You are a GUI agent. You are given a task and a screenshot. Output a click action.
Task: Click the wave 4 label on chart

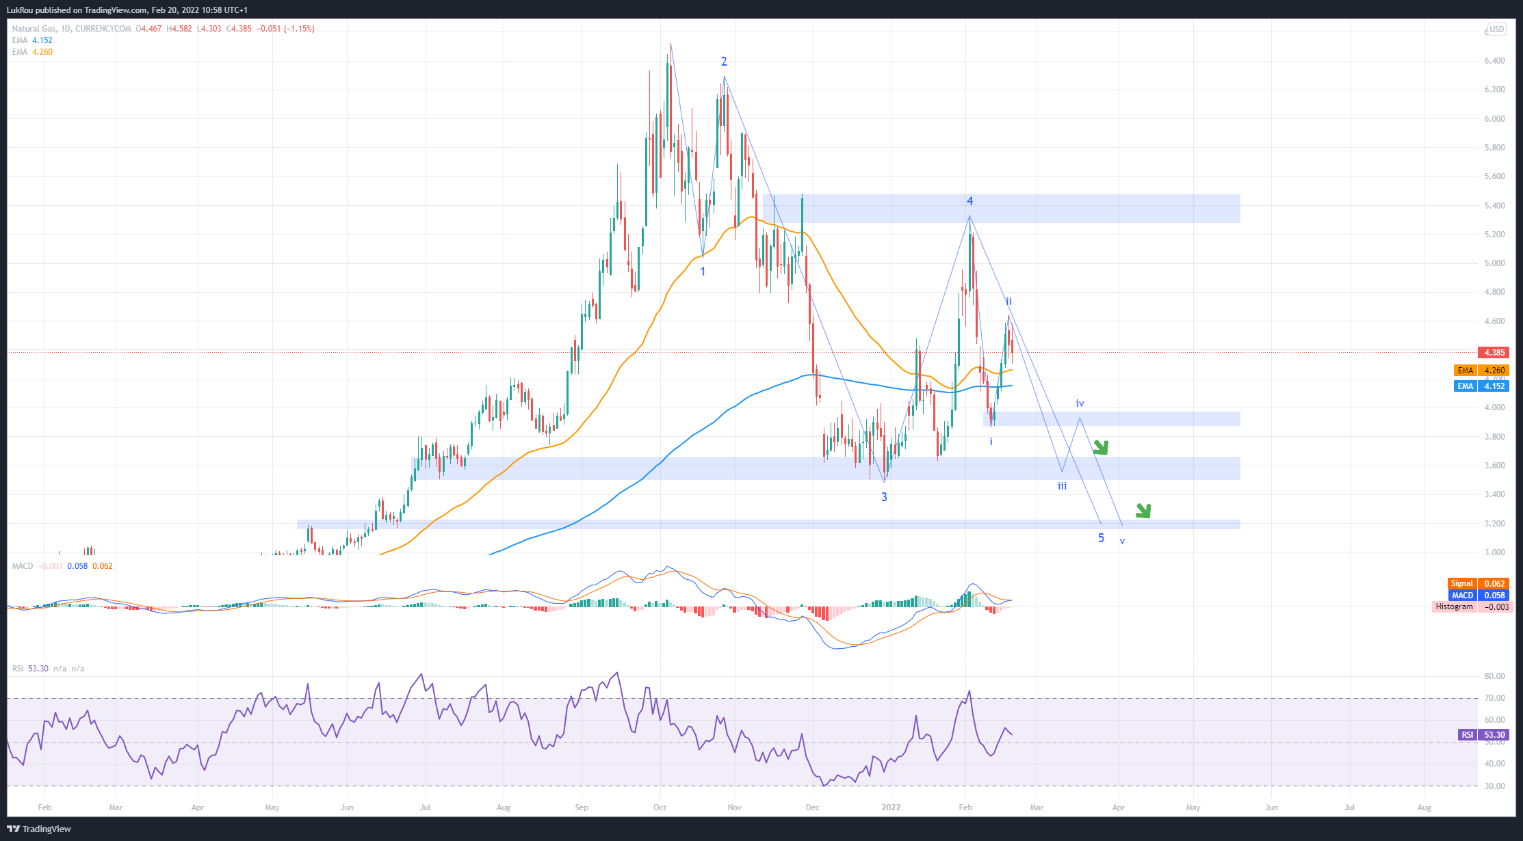pyautogui.click(x=969, y=201)
